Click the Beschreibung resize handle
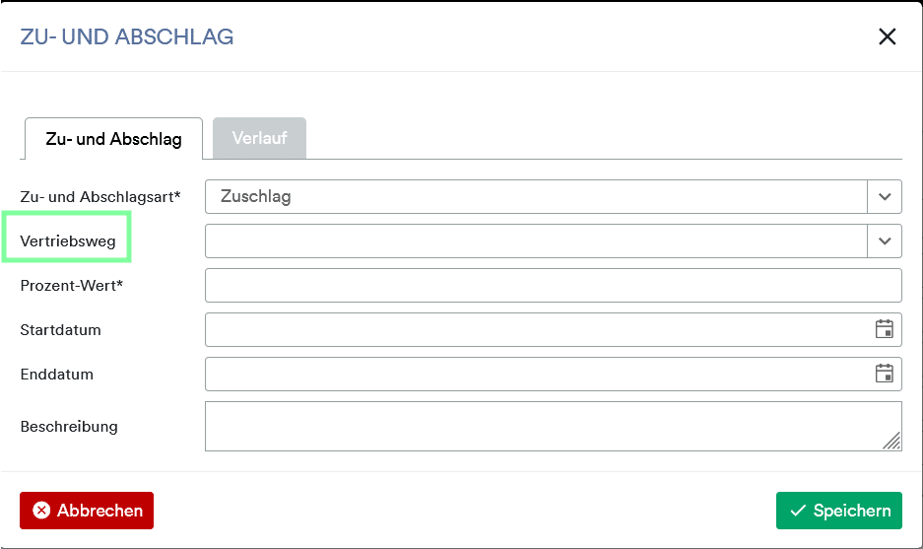The height and width of the screenshot is (549, 923). click(x=892, y=442)
